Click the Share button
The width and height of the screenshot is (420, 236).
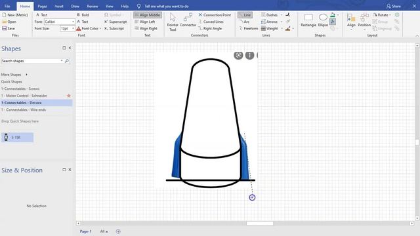pyautogui.click(x=394, y=6)
